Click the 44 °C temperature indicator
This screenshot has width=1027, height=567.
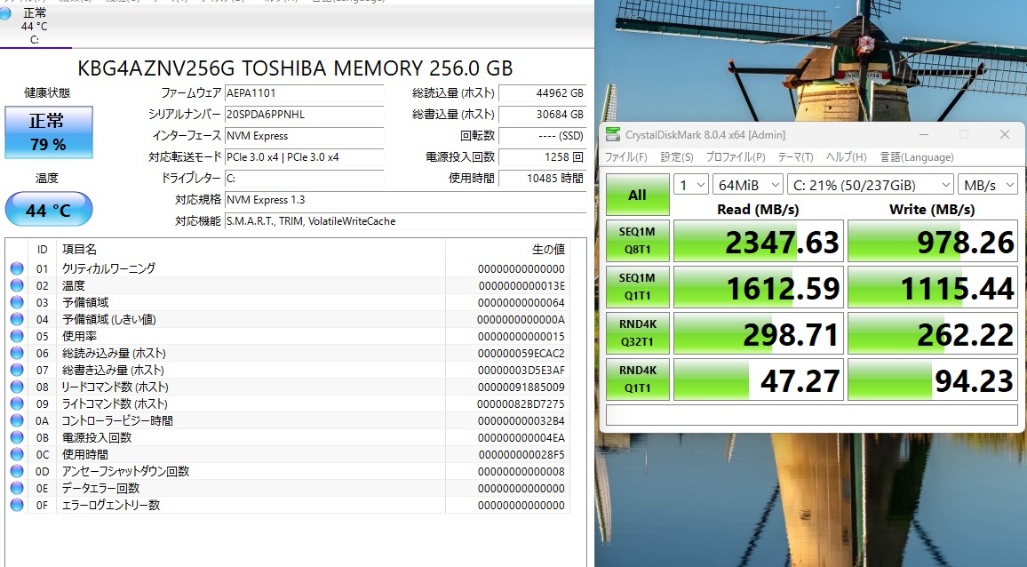click(48, 211)
